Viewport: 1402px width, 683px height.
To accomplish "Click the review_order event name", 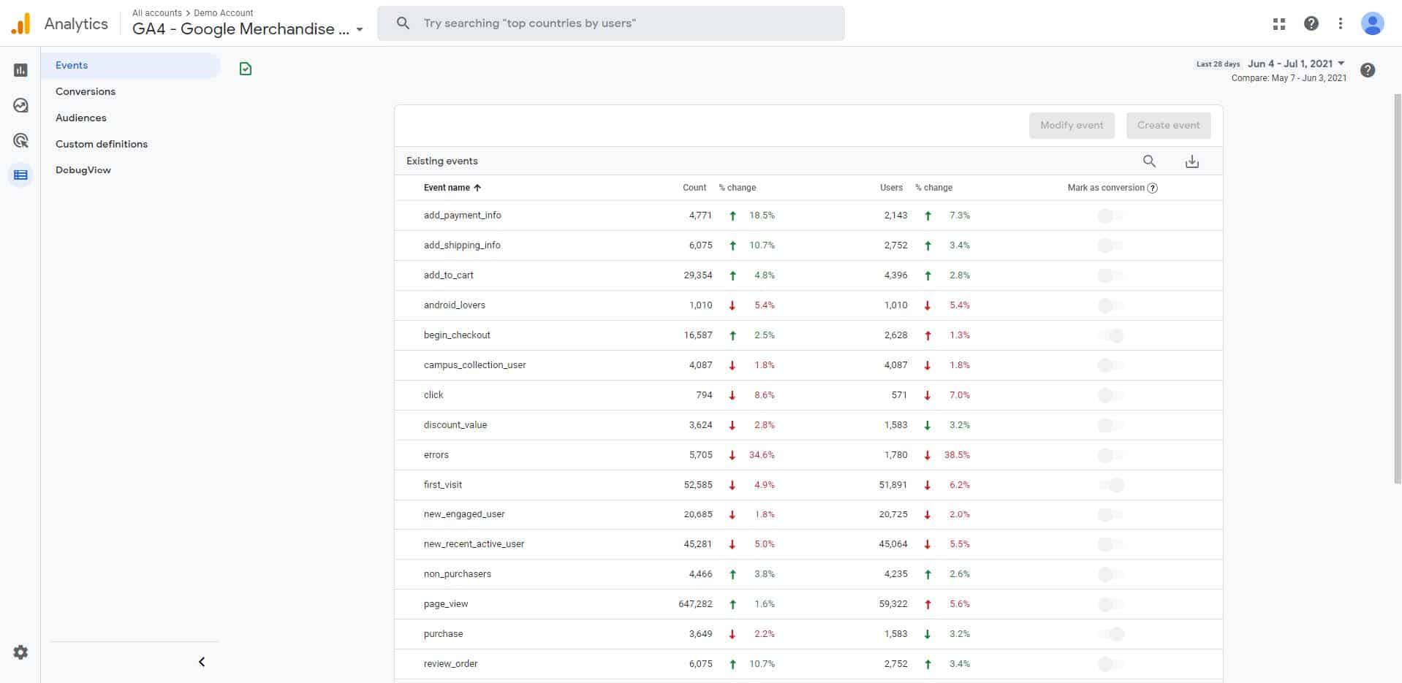I will (450, 664).
